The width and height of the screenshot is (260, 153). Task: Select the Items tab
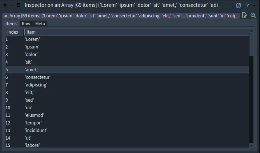click(11, 24)
